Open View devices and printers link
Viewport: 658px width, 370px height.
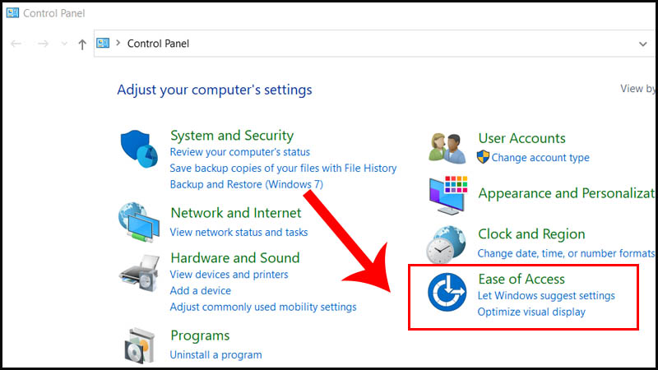coord(229,275)
